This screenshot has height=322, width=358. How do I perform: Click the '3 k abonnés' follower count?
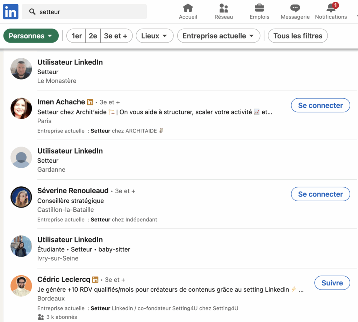click(x=62, y=317)
